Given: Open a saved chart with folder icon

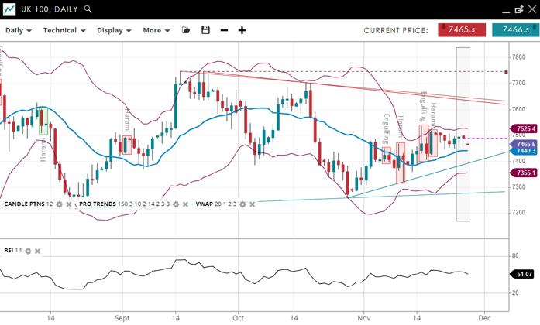Looking at the screenshot, I should tap(186, 30).
